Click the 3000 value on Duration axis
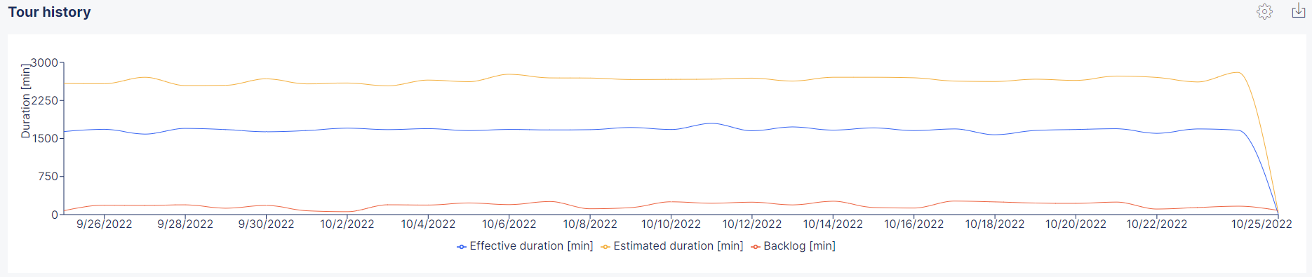 click(x=44, y=63)
